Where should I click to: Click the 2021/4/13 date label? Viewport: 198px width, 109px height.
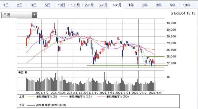[74, 93]
